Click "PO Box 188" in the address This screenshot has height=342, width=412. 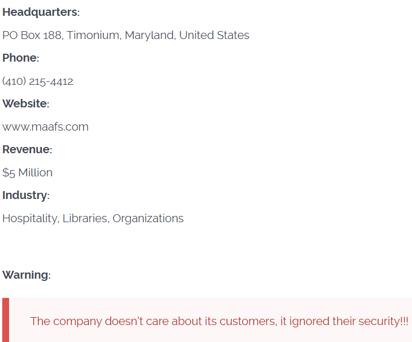[32, 35]
